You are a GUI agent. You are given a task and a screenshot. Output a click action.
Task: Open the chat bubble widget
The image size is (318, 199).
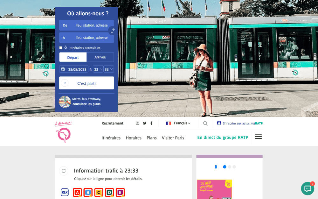(x=308, y=188)
